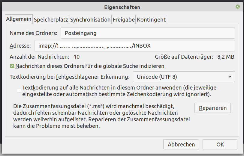Click the "Name des Ordners:" label
244x156 pixels.
[33, 33]
